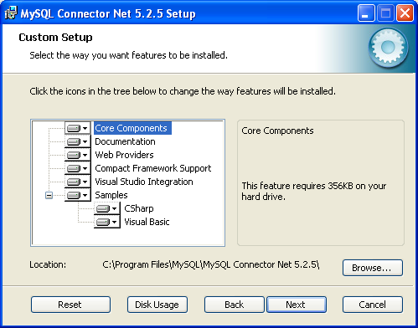Select the Visual Basic samples label
418x328 pixels.
tap(147, 222)
